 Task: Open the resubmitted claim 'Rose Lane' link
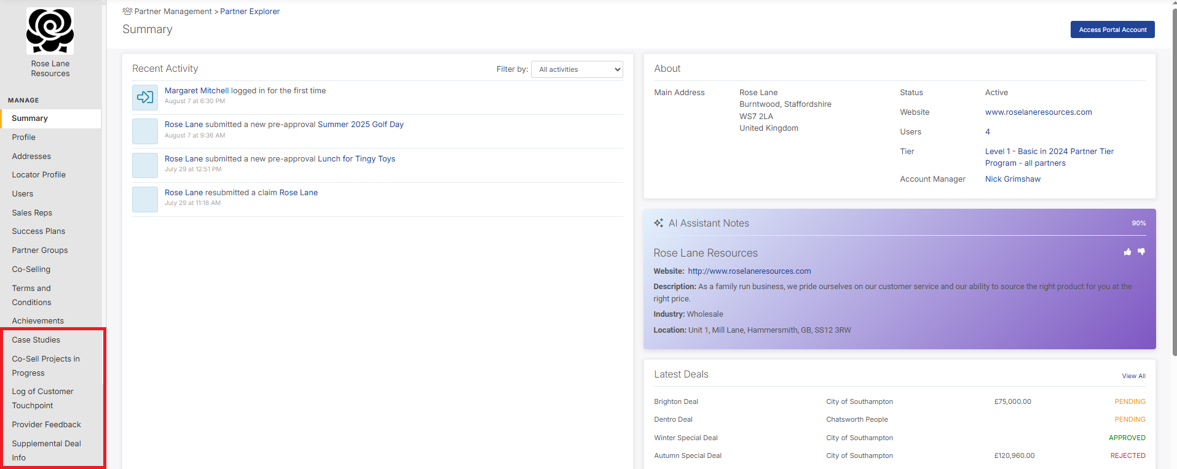299,192
